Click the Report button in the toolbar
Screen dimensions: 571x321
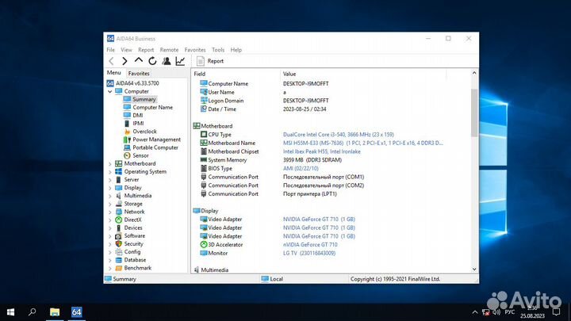coord(209,61)
